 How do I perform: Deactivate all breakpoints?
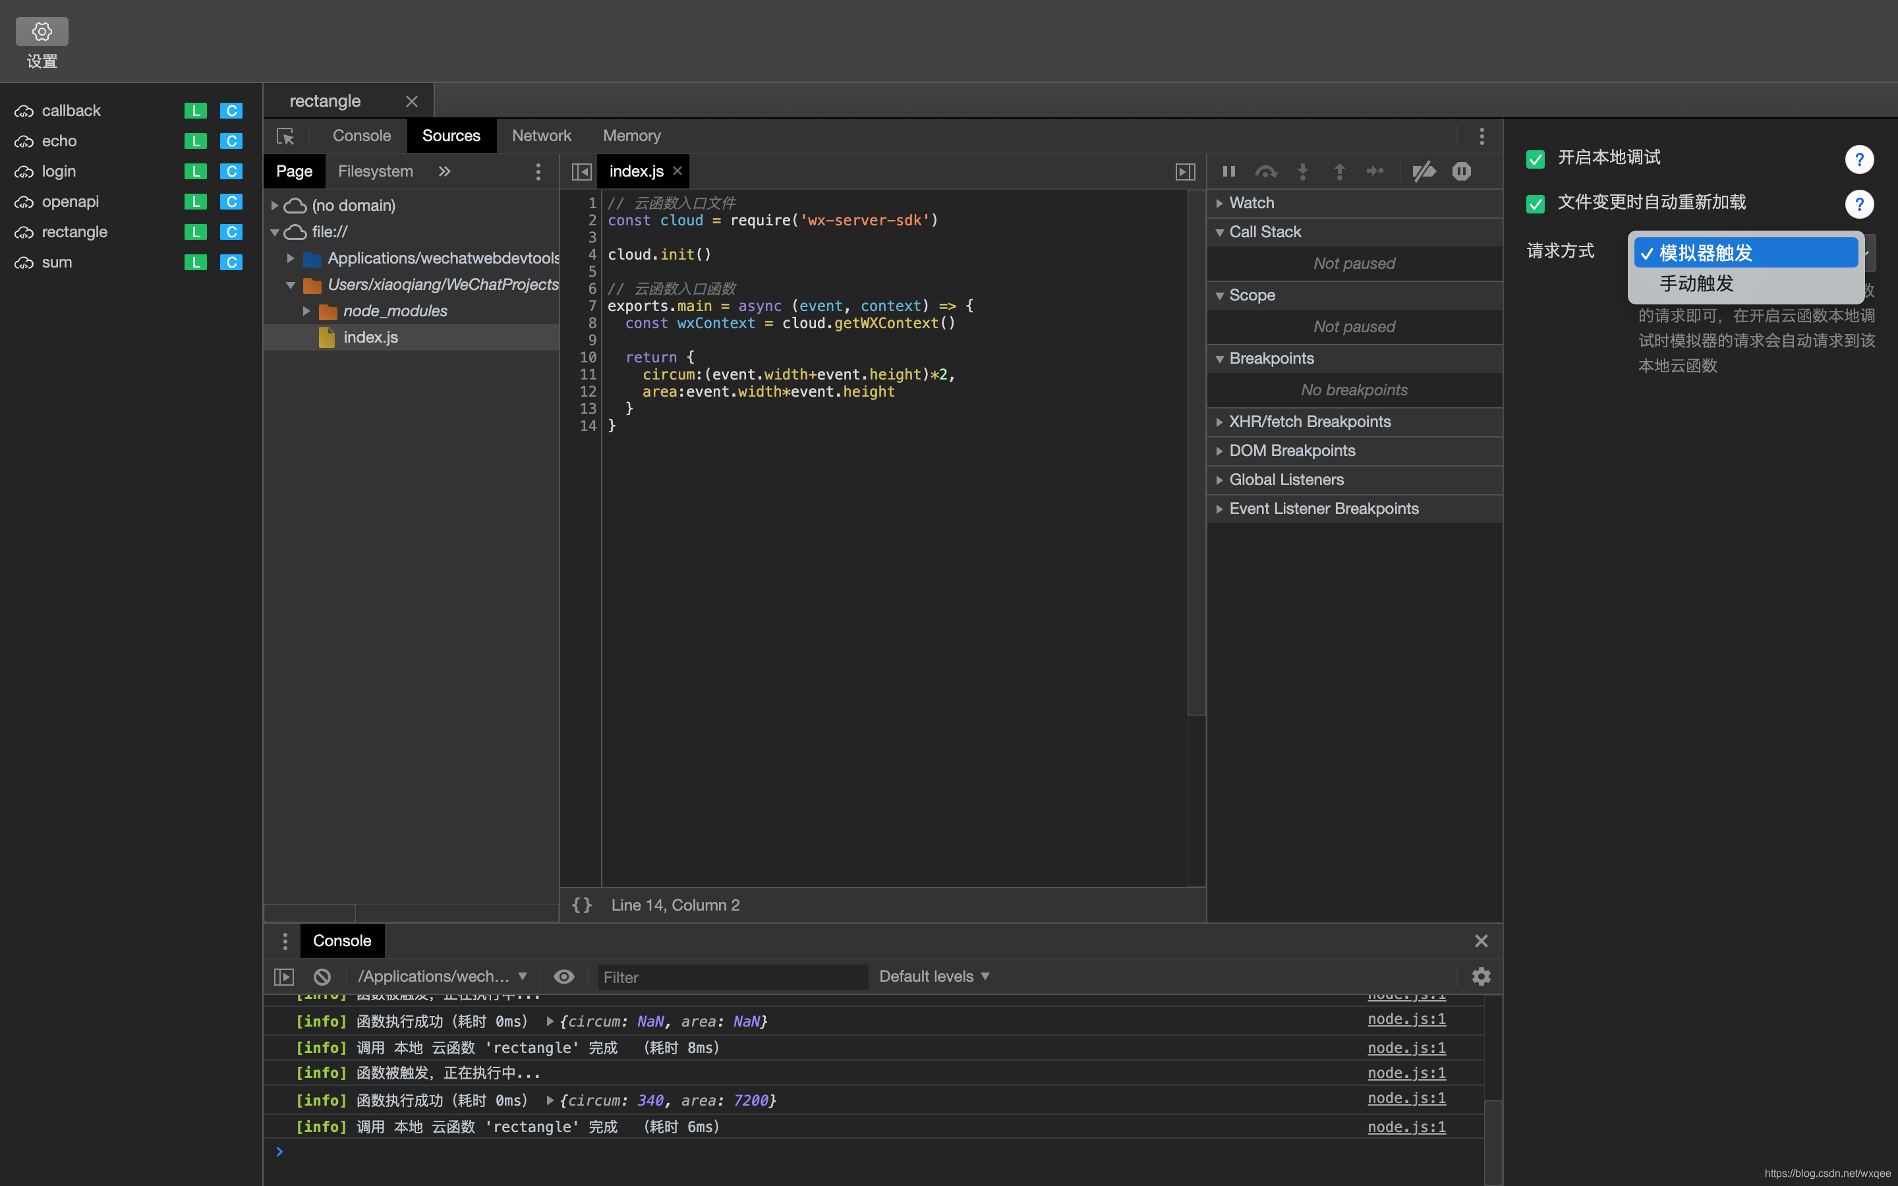pyautogui.click(x=1423, y=171)
